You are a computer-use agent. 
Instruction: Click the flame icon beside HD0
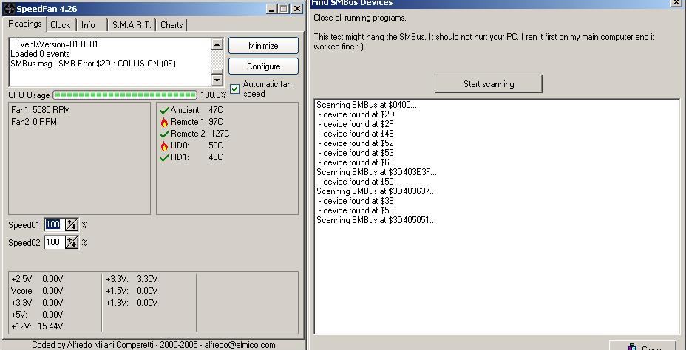click(165, 146)
